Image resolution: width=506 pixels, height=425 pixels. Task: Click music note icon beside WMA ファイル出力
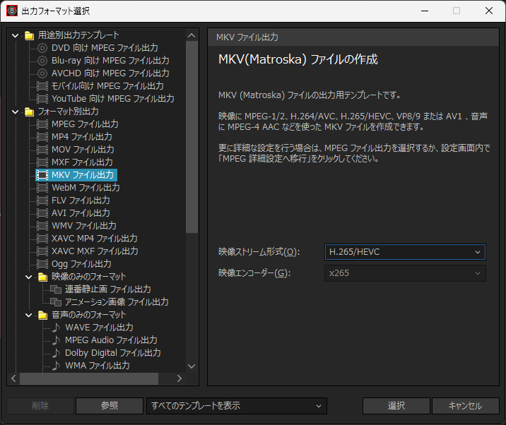56,366
